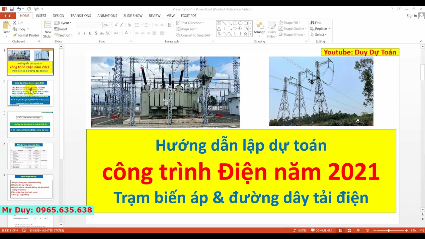Select the five-point star shape
The height and width of the screenshot is (239, 425).
[245, 34]
